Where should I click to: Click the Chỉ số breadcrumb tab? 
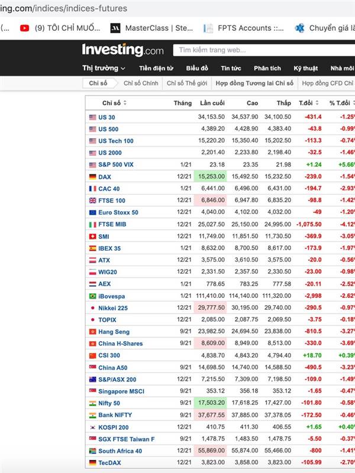98,83
